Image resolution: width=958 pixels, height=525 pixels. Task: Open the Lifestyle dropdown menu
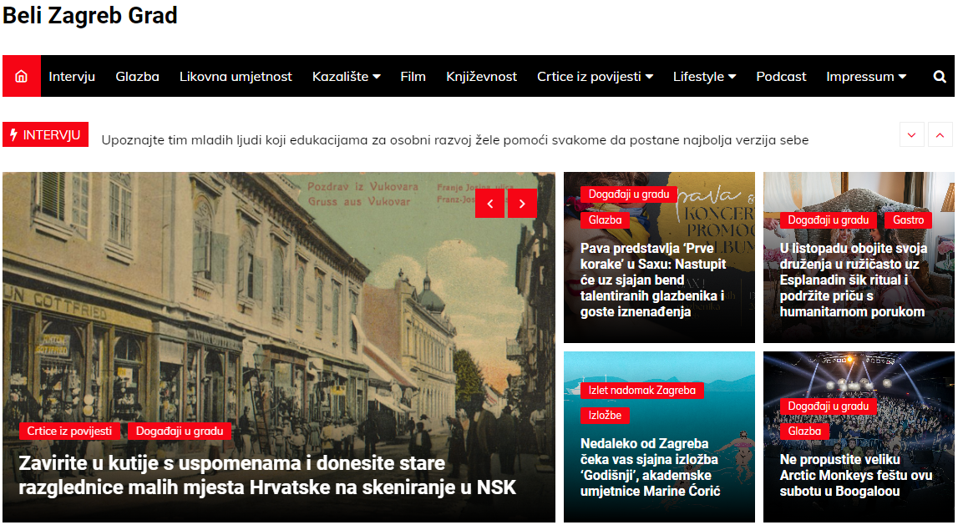pyautogui.click(x=704, y=76)
